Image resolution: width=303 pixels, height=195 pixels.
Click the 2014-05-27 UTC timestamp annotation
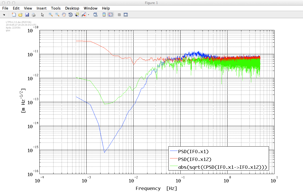(x=21, y=25)
